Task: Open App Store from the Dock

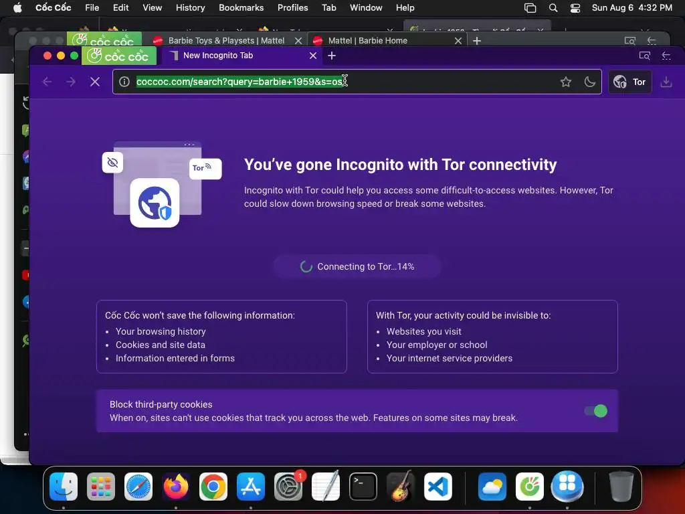Action: click(x=251, y=487)
